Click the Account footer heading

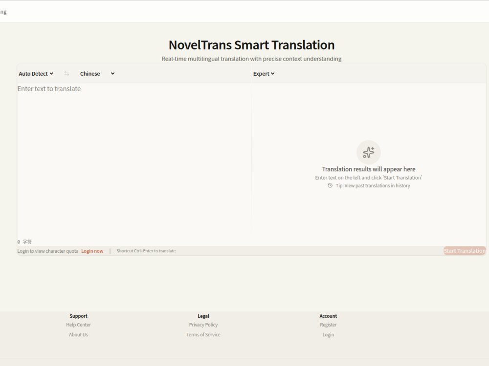(x=328, y=316)
